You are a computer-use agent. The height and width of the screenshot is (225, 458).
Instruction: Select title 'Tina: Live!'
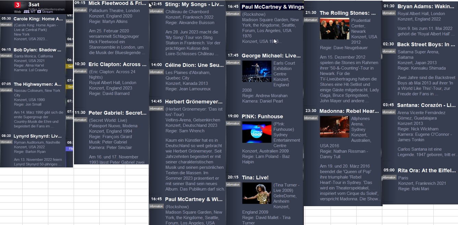(255, 177)
